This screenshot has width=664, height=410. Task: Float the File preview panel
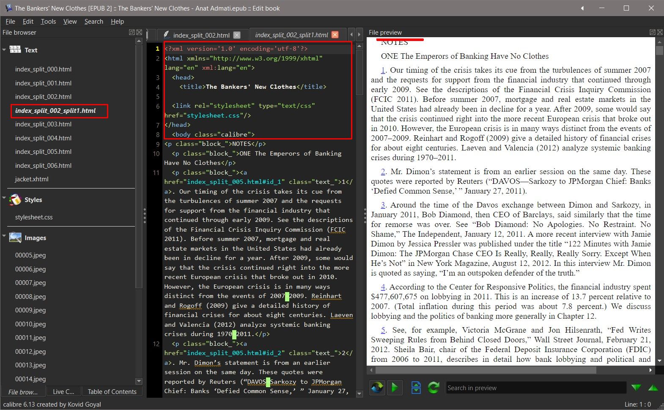click(x=652, y=32)
